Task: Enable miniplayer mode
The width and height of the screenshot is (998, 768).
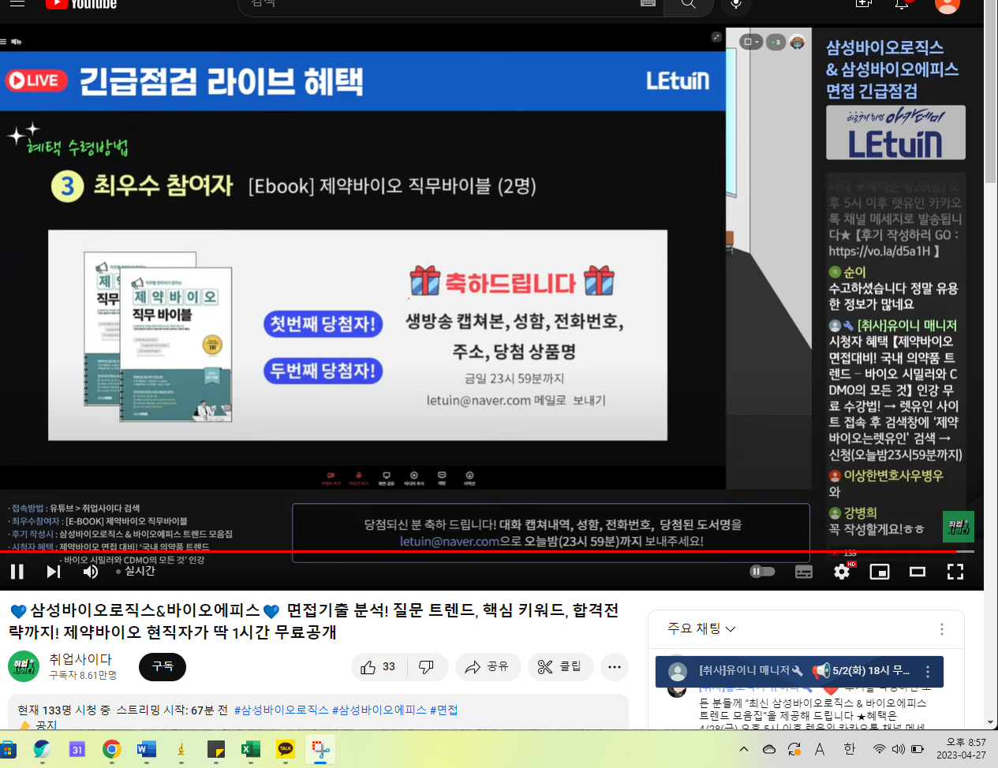Action: [880, 572]
